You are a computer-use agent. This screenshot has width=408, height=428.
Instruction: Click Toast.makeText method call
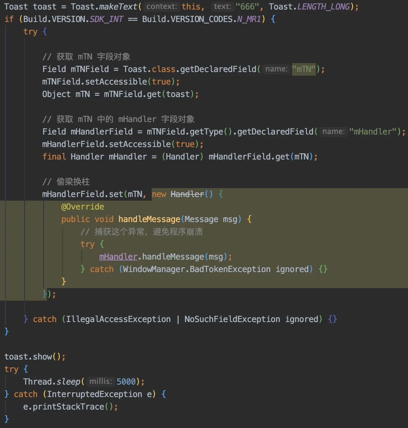click(x=104, y=7)
